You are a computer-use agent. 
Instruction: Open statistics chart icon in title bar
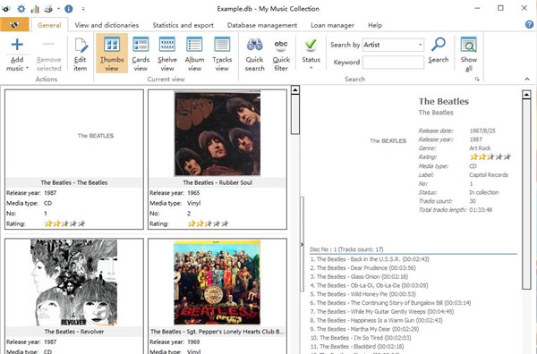tap(35, 9)
